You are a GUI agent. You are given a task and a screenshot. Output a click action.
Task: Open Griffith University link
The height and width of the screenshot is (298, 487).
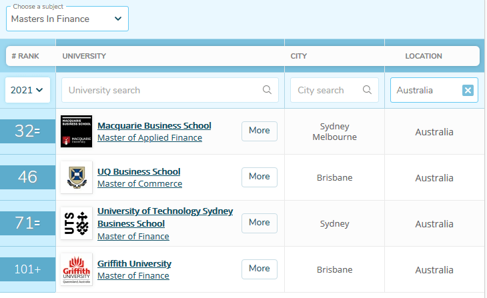(134, 263)
